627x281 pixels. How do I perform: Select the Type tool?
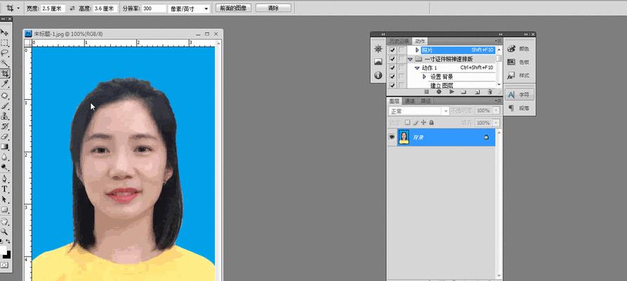tap(5, 189)
